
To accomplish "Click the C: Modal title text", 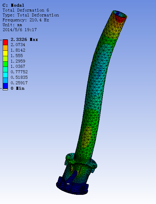I will coord(13,5).
